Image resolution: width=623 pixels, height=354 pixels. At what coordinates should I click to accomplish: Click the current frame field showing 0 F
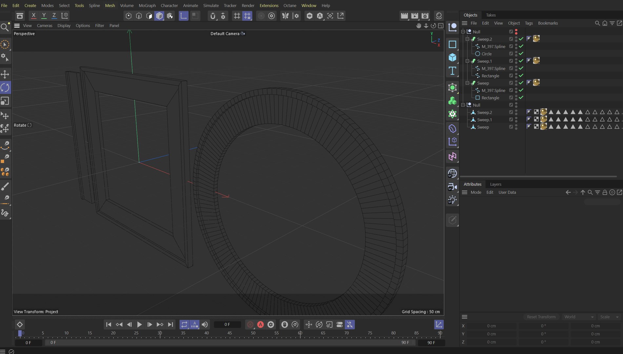[x=227, y=324]
